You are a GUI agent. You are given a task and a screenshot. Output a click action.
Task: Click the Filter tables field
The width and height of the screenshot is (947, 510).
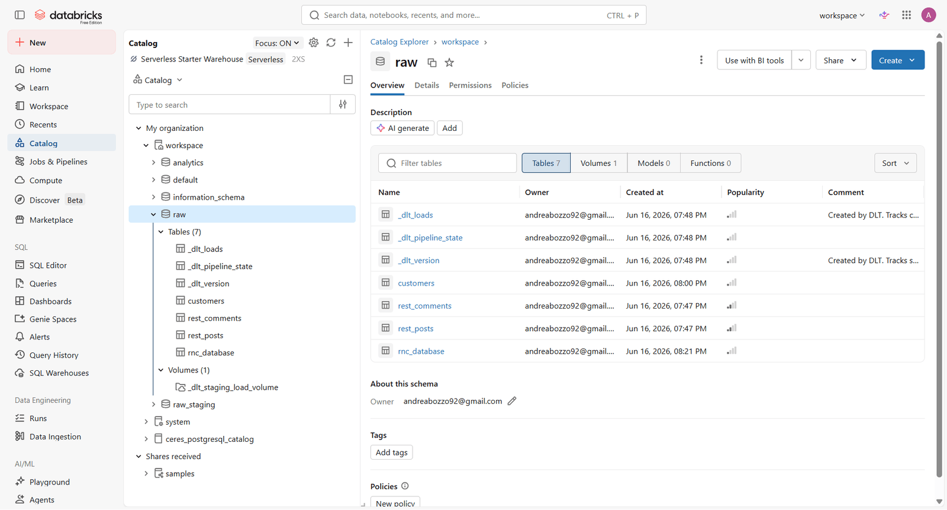point(447,163)
